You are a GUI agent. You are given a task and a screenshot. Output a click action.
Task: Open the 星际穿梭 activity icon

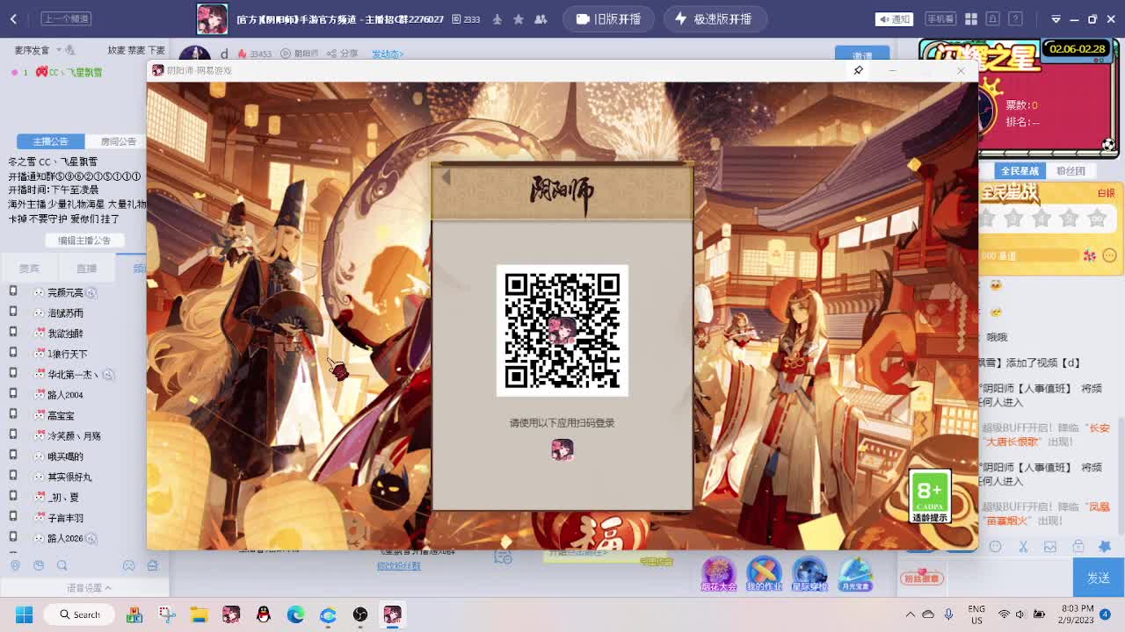(x=809, y=575)
